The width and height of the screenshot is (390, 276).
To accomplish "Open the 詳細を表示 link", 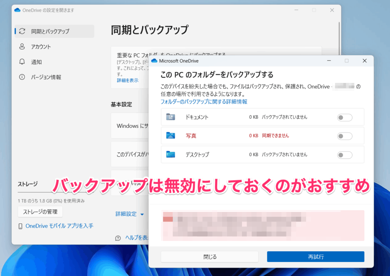I will (x=128, y=80).
